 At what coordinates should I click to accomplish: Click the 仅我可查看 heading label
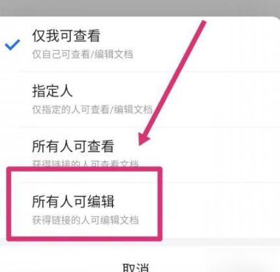(66, 36)
